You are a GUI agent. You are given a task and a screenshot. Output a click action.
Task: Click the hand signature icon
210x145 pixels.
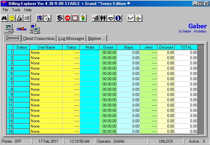pyautogui.click(x=131, y=18)
